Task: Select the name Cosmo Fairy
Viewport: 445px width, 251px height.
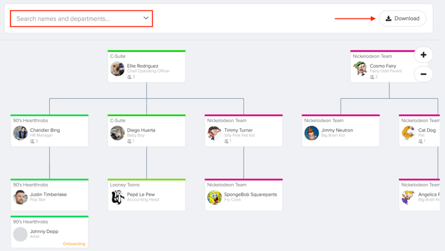Action: tap(383, 66)
